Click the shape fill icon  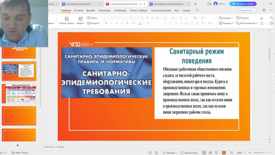(x=262, y=18)
